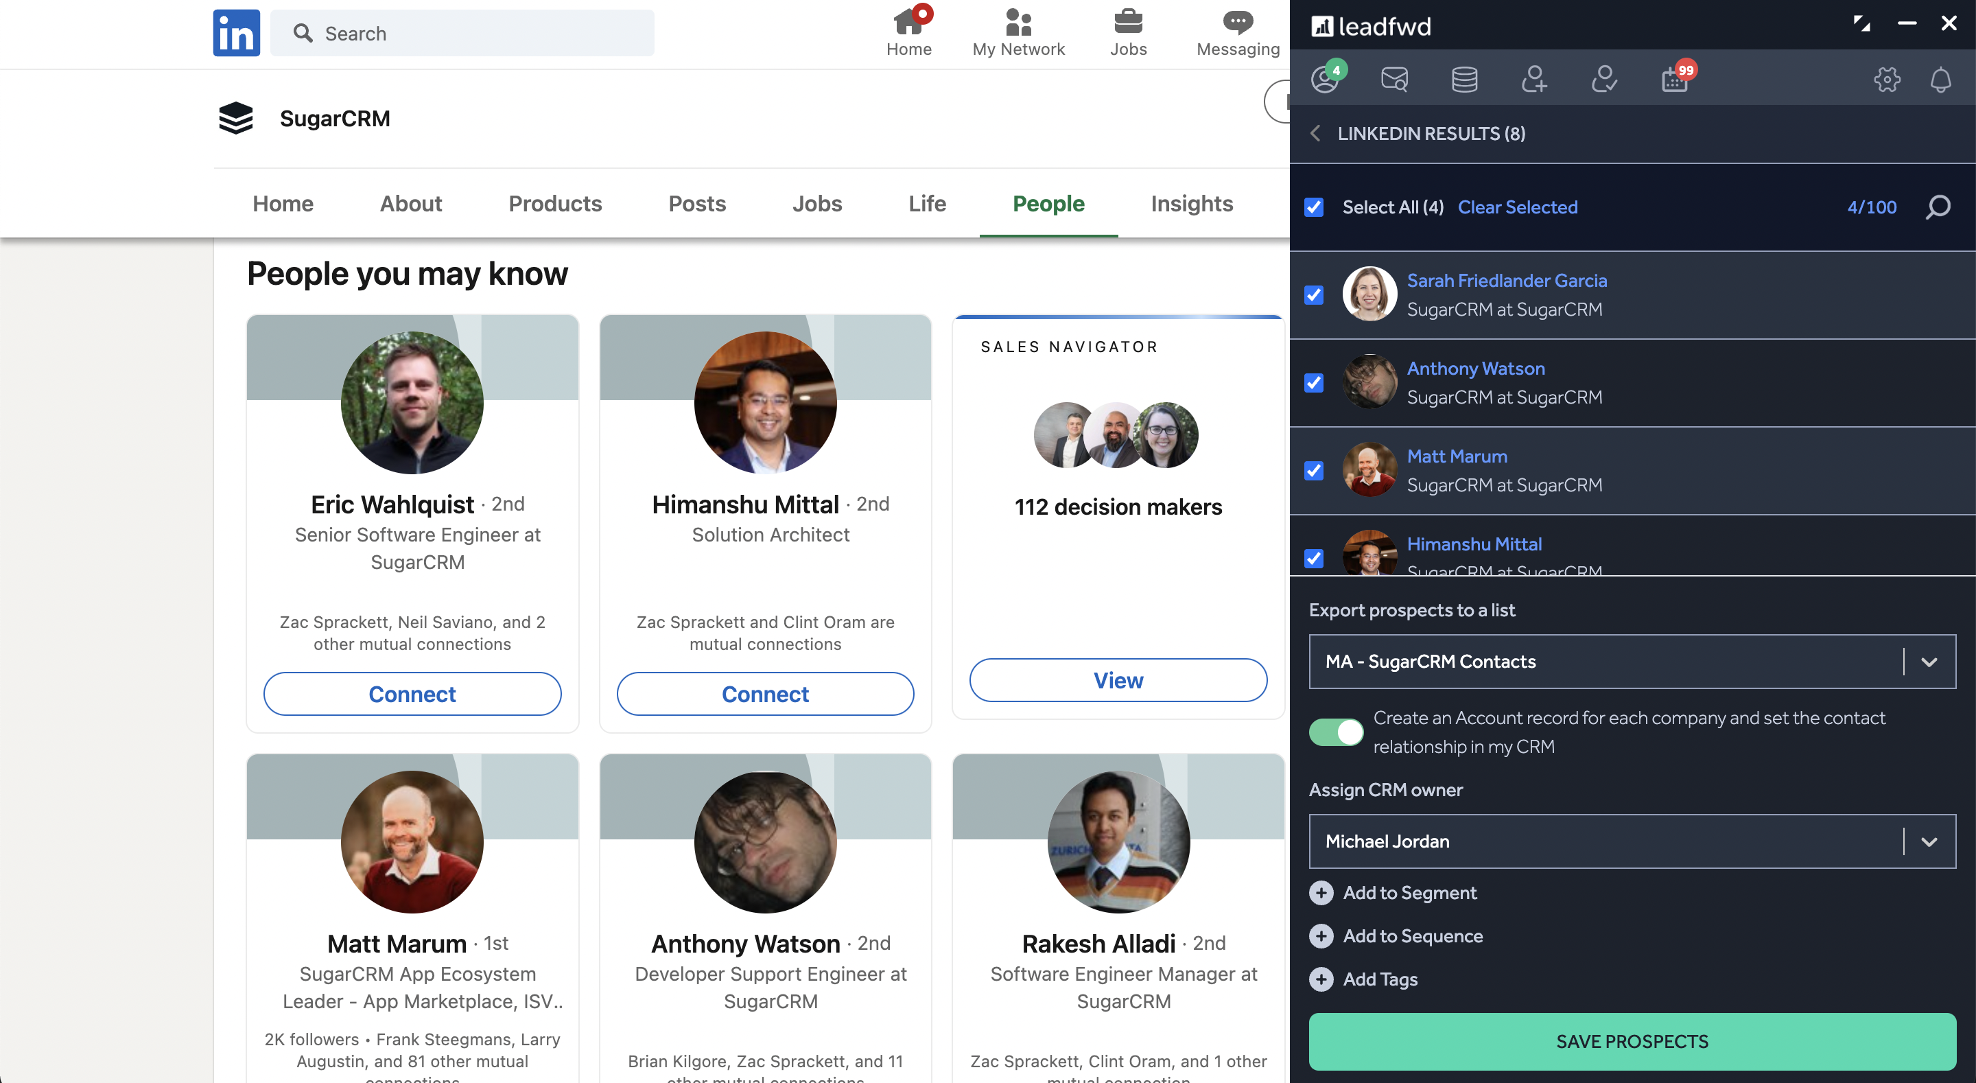Viewport: 1976px width, 1083px height.
Task: Click the leadfwd logo
Action: (1371, 26)
